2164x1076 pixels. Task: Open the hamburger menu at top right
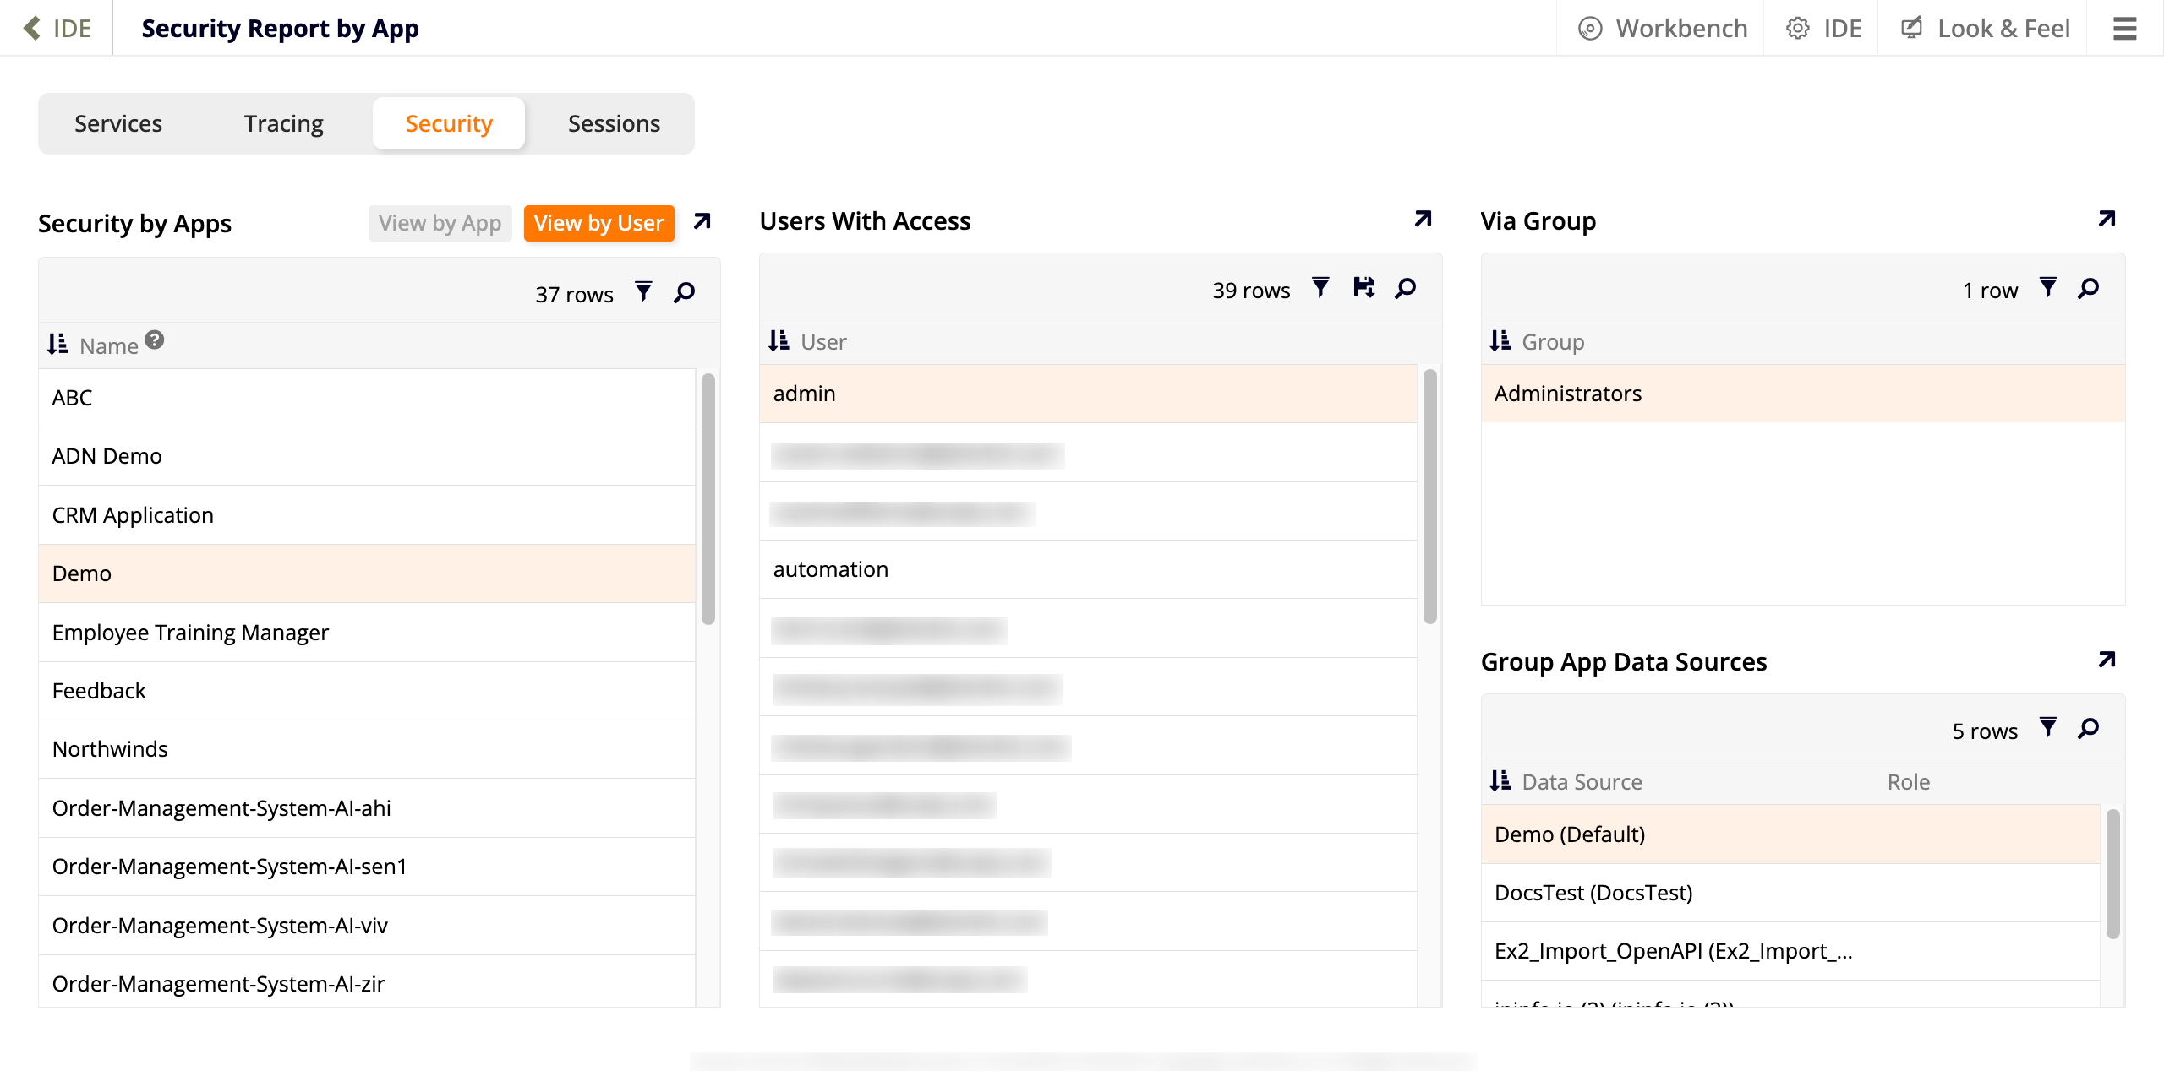coord(2124,28)
